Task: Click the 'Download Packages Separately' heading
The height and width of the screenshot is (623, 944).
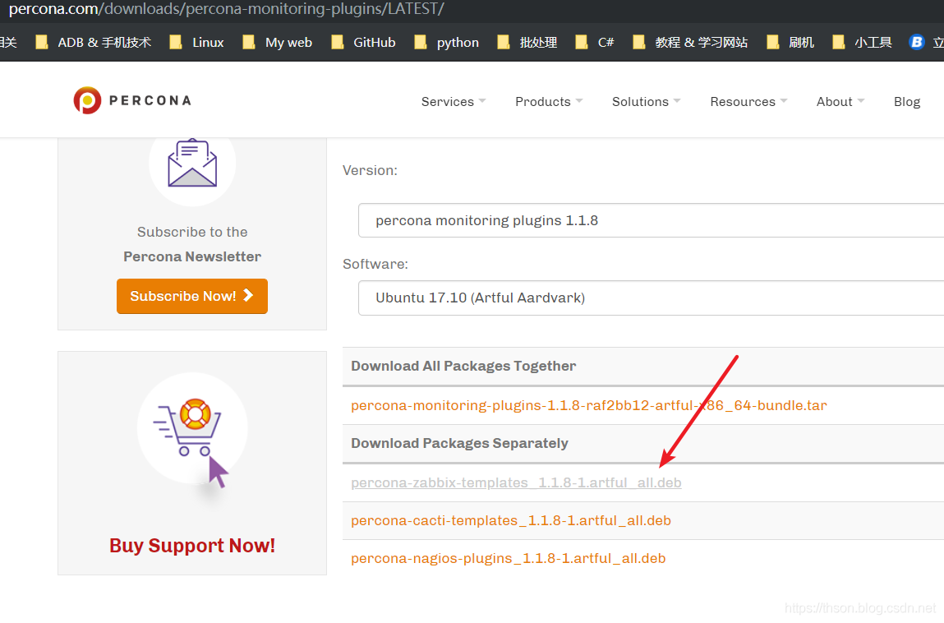Action: (x=459, y=443)
